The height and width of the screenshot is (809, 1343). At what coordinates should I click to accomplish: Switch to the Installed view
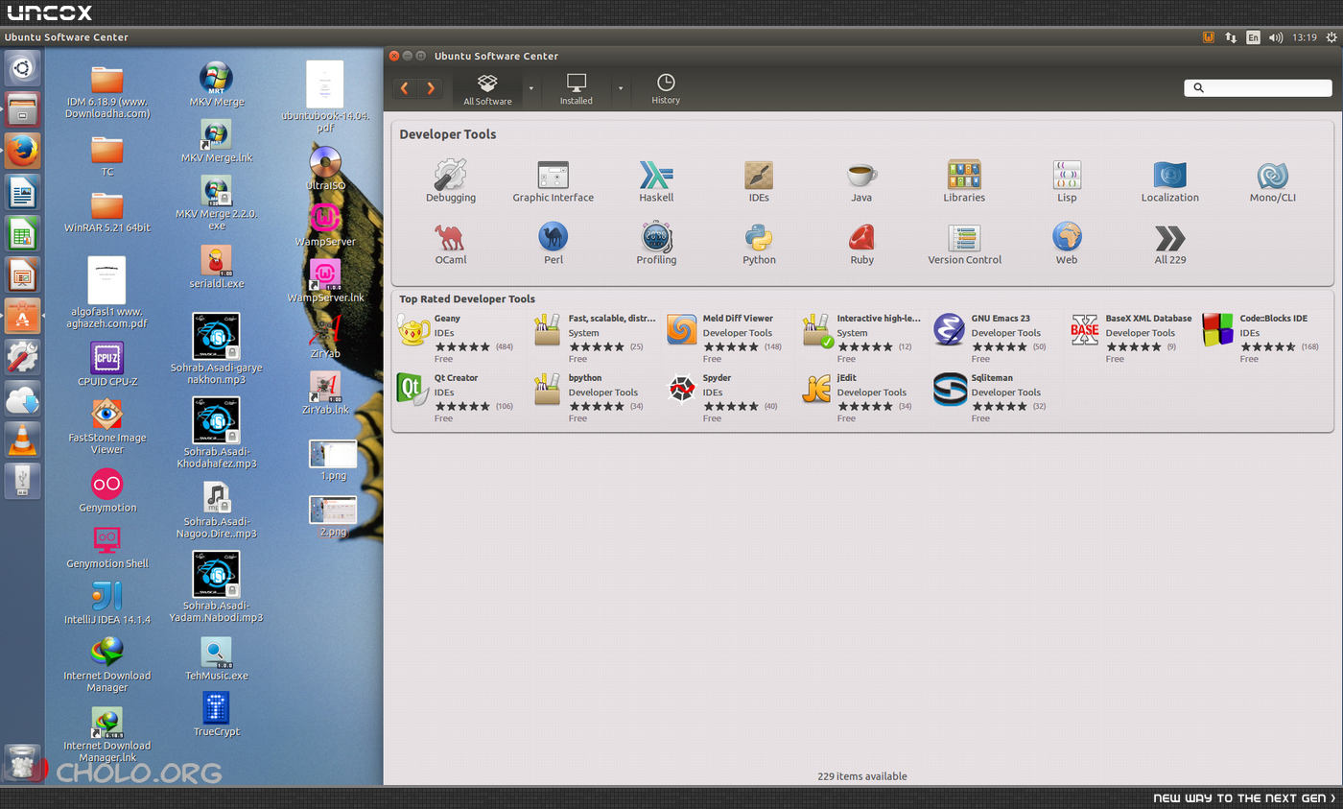tap(577, 89)
